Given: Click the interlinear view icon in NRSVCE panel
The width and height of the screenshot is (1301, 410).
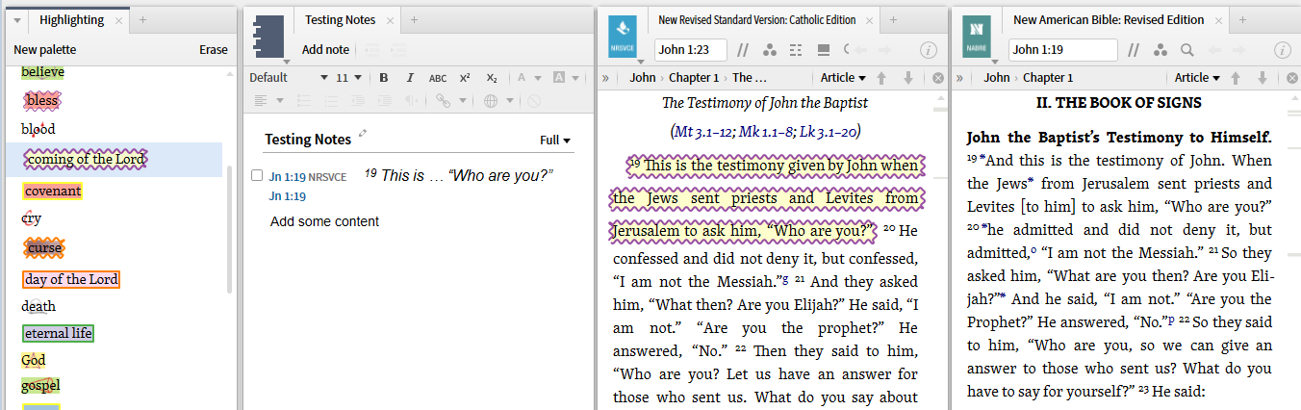Looking at the screenshot, I should pyautogui.click(x=796, y=50).
